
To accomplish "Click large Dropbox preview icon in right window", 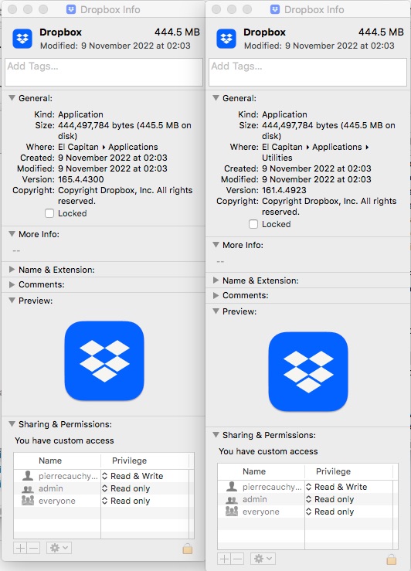I will (x=308, y=372).
